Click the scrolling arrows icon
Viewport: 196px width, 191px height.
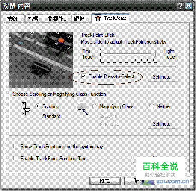[x=26, y=109]
